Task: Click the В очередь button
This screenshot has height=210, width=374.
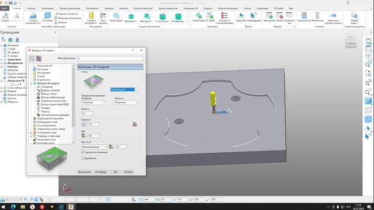Action: coord(101,171)
